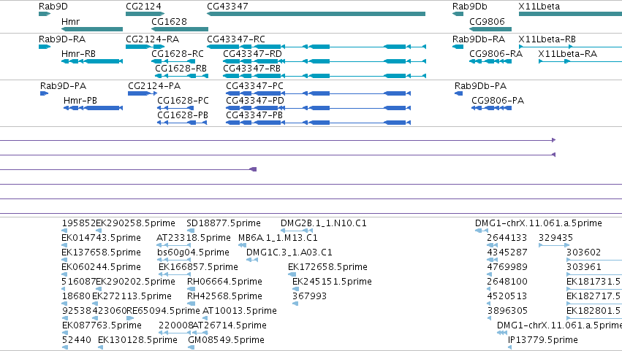Image resolution: width=622 pixels, height=351 pixels.
Task: Select EST DMG1C.3_1.A03.C1
Action: coord(289,252)
